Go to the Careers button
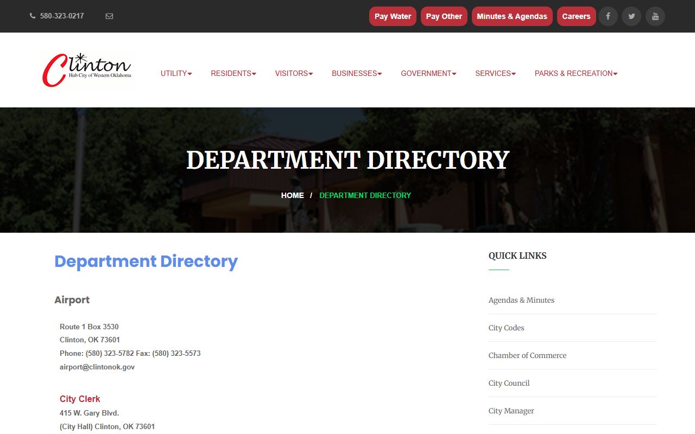Screen dimensions: 695x434 [576, 16]
